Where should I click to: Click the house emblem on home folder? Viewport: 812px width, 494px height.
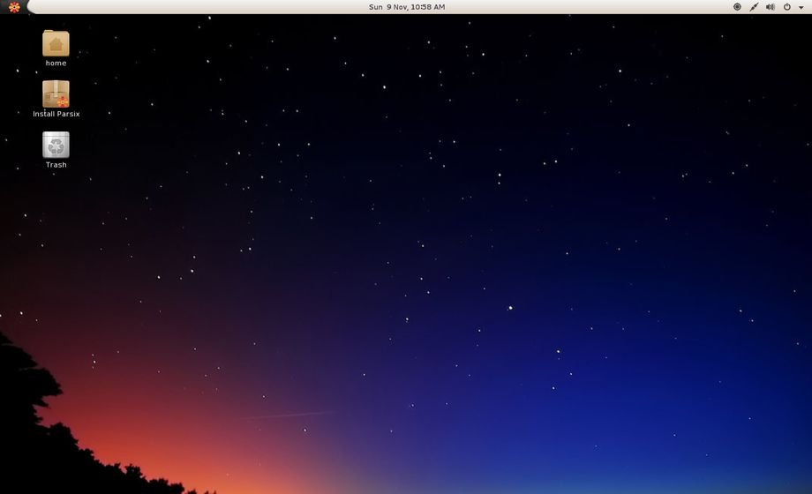click(56, 44)
